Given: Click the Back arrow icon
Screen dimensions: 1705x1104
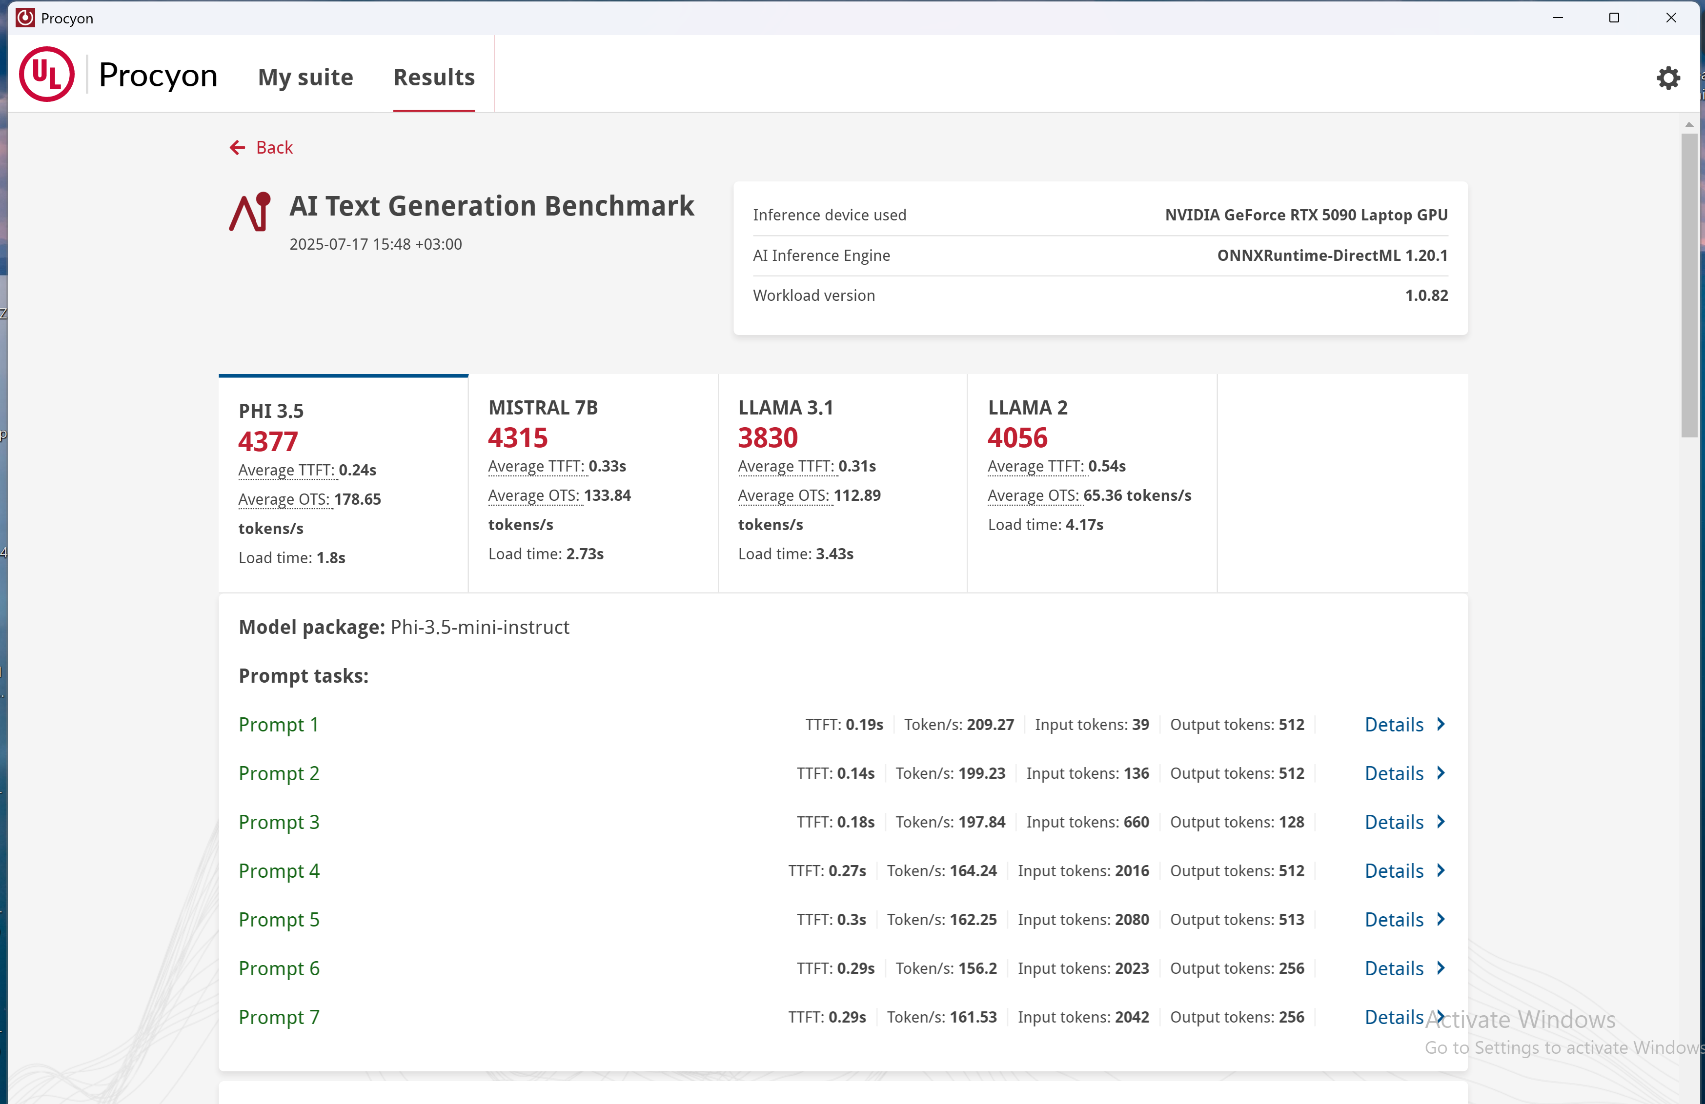Looking at the screenshot, I should click(237, 147).
